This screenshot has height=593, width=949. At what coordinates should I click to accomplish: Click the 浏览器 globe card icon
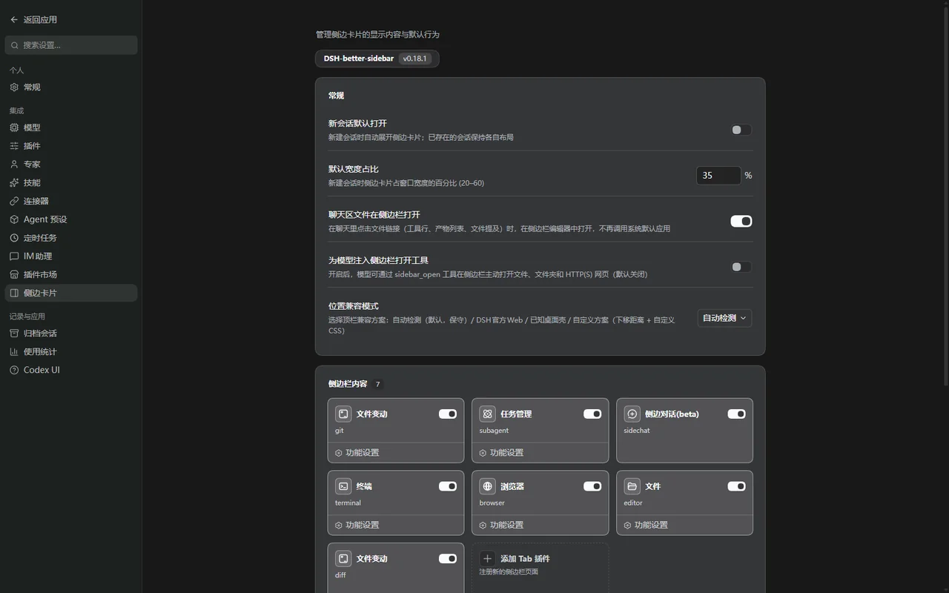coord(488,486)
